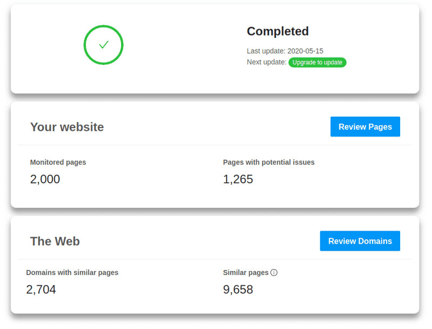Select the Your website section heading
This screenshot has height=329, width=432.
67,127
